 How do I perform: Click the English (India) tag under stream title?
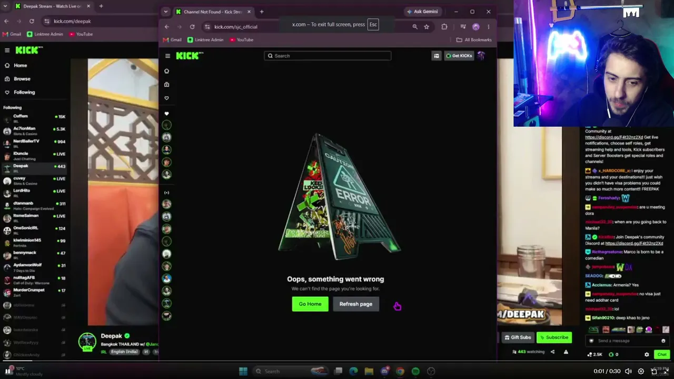tap(125, 352)
